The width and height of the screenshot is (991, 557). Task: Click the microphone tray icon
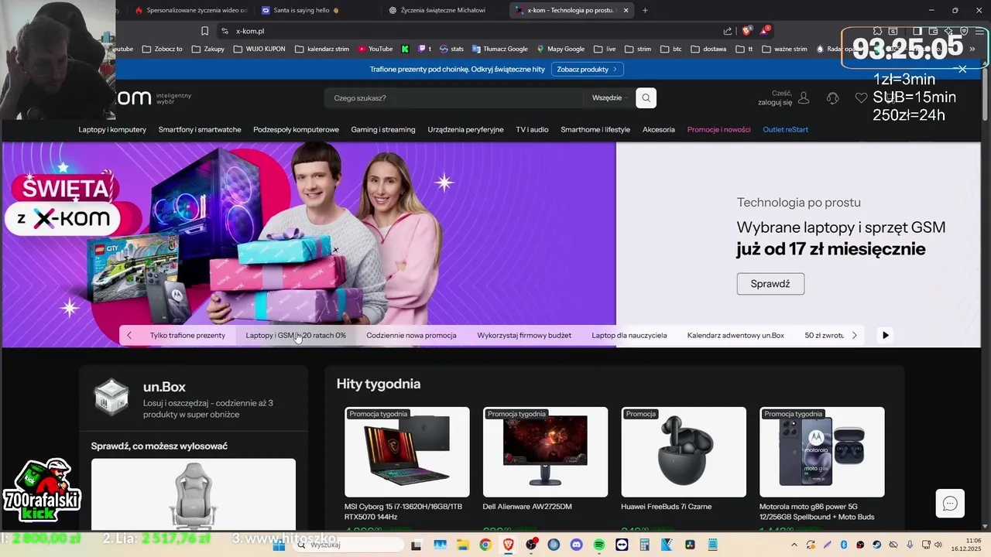910,545
